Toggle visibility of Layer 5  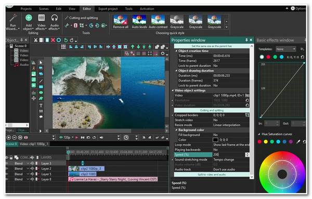[7, 174]
